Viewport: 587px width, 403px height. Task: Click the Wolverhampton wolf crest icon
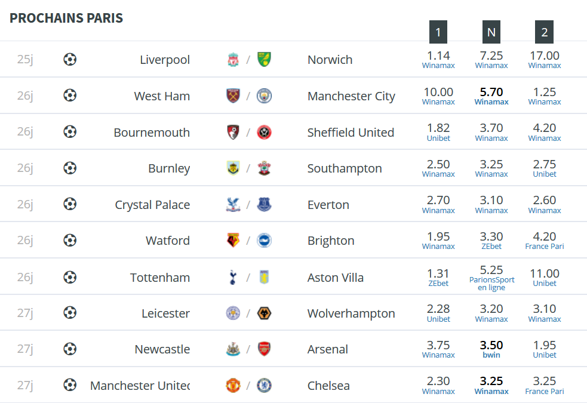pyautogui.click(x=264, y=313)
